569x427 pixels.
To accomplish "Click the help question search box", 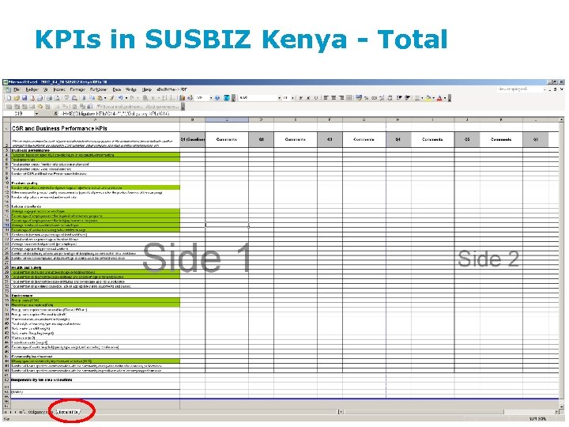I will 520,89.
